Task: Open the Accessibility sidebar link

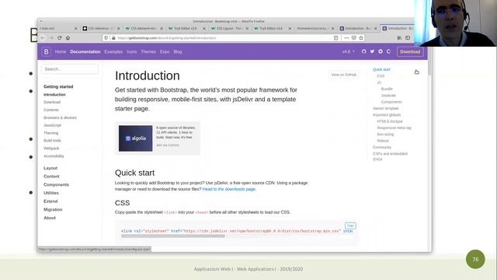Action: (x=54, y=156)
